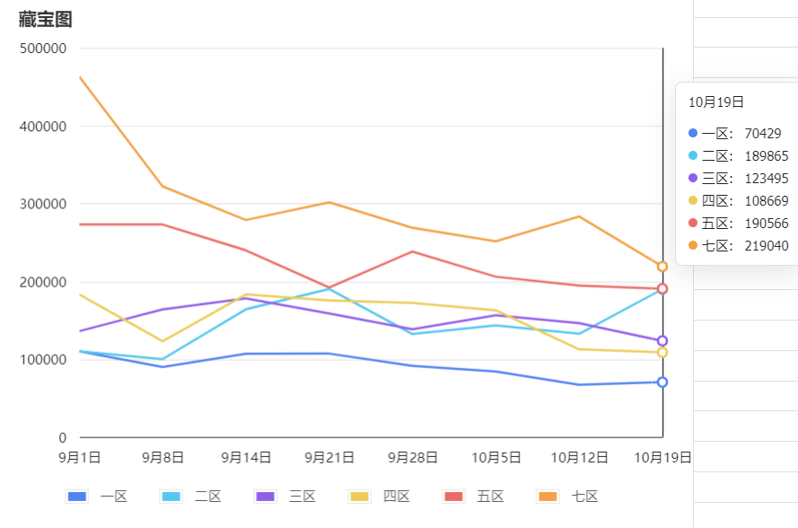Click the 10月5日 x-axis label

(496, 457)
